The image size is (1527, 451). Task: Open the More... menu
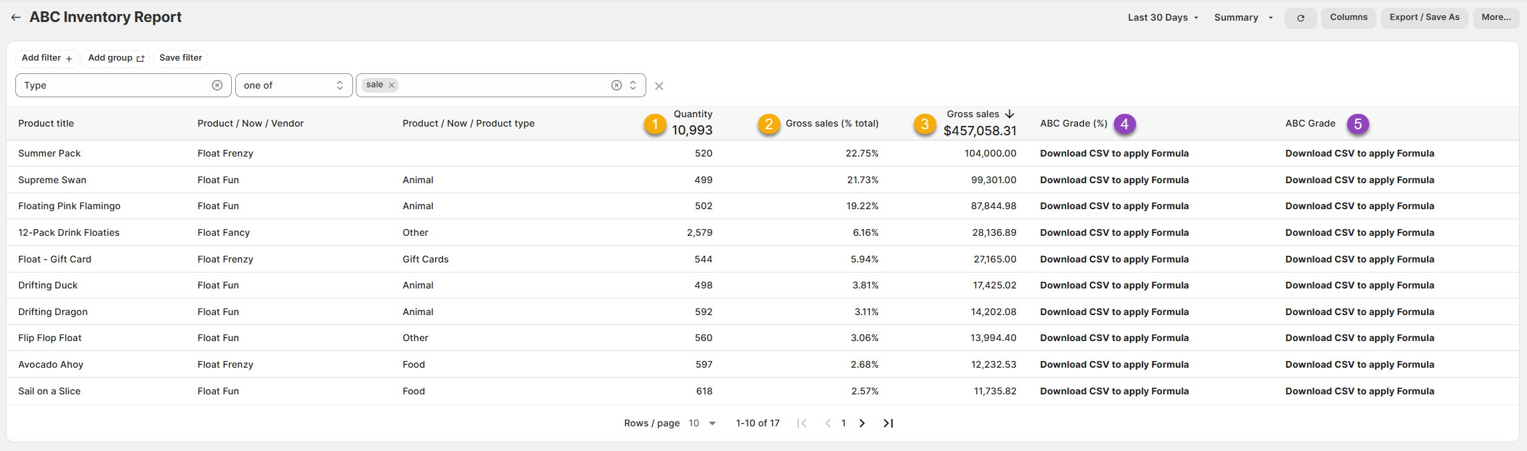point(1496,17)
